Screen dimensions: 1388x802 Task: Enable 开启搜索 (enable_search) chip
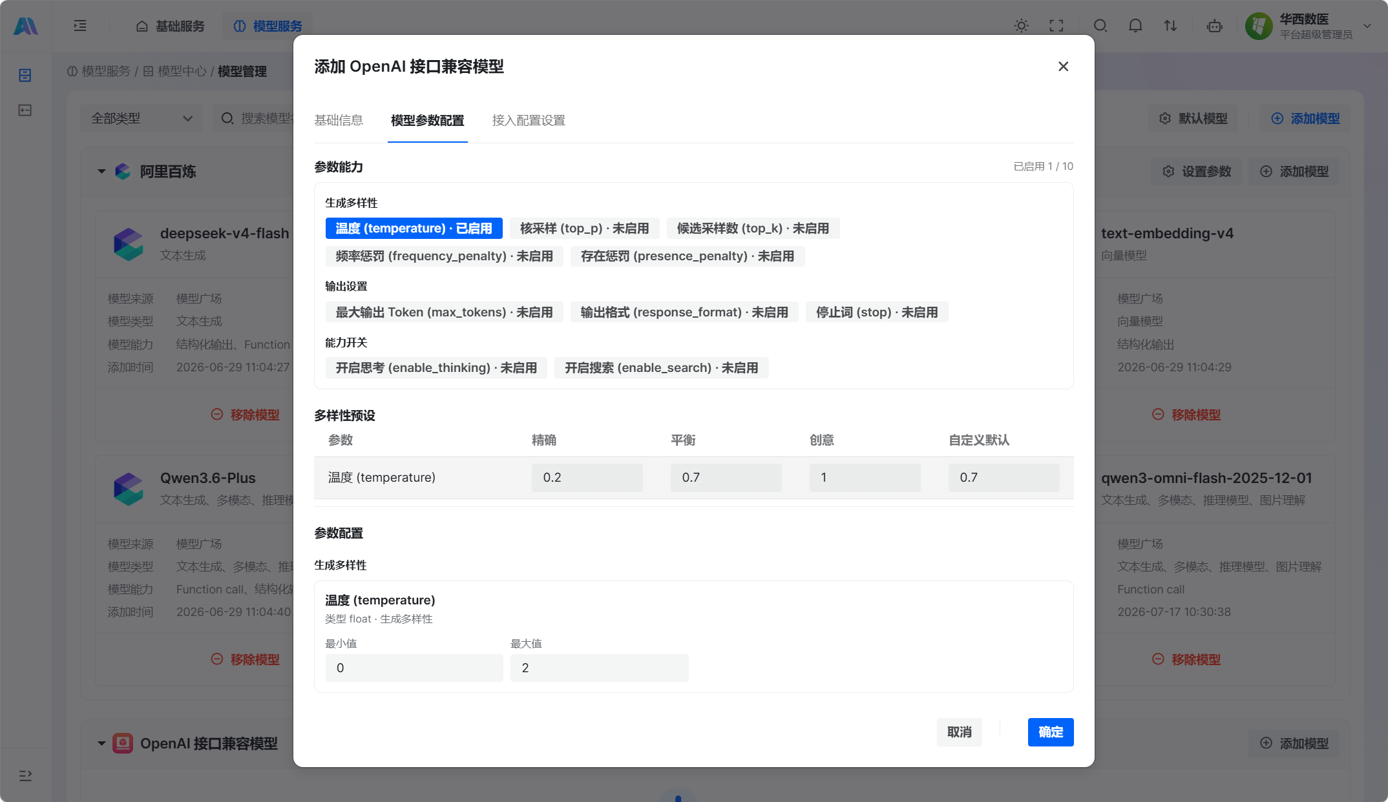pyautogui.click(x=661, y=368)
